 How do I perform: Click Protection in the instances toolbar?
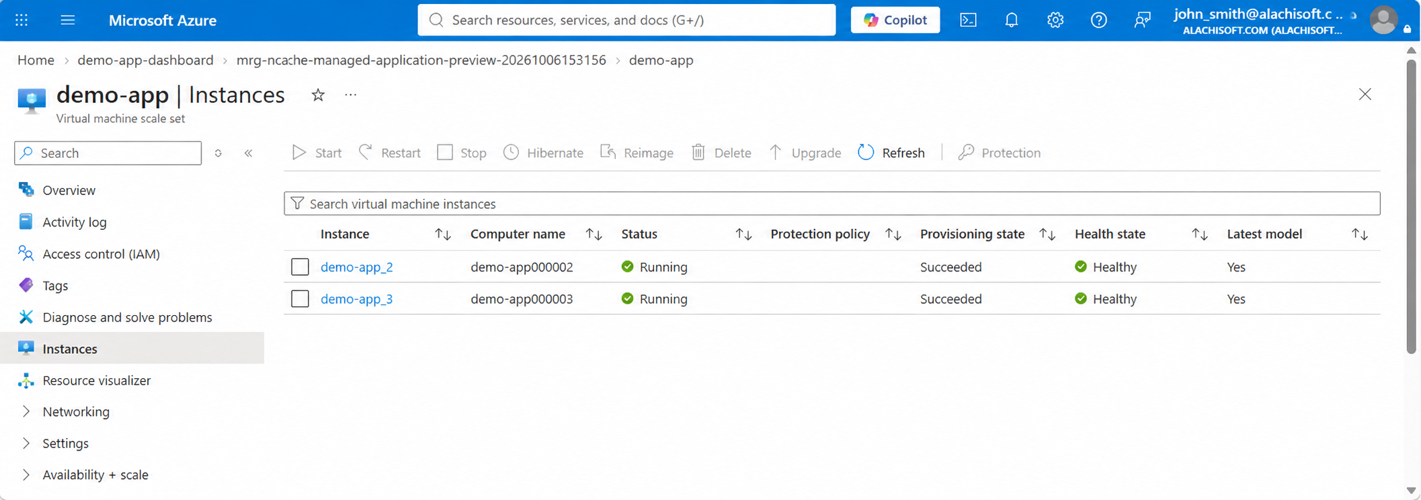(x=1000, y=153)
